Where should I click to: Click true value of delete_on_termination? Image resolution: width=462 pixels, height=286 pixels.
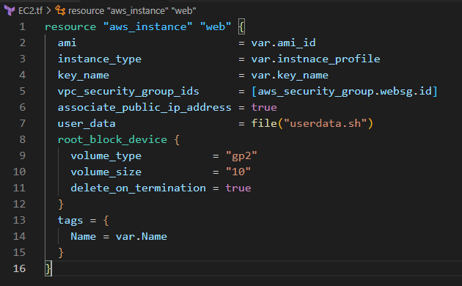(x=238, y=188)
